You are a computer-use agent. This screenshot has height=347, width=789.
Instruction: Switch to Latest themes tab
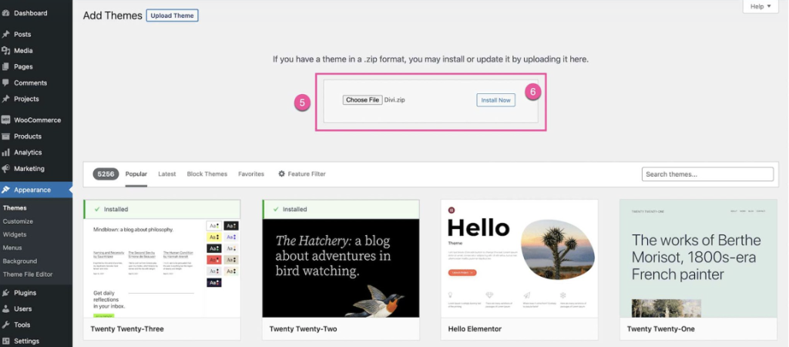pos(167,173)
